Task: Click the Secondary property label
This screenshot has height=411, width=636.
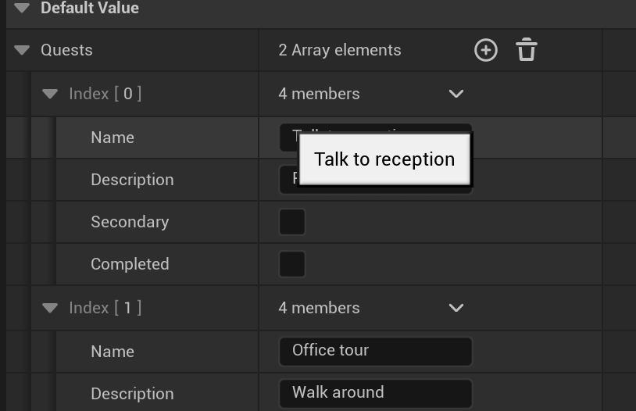Action: [x=130, y=222]
